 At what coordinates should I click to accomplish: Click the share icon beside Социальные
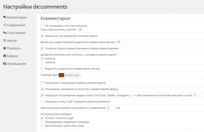tap(4, 25)
